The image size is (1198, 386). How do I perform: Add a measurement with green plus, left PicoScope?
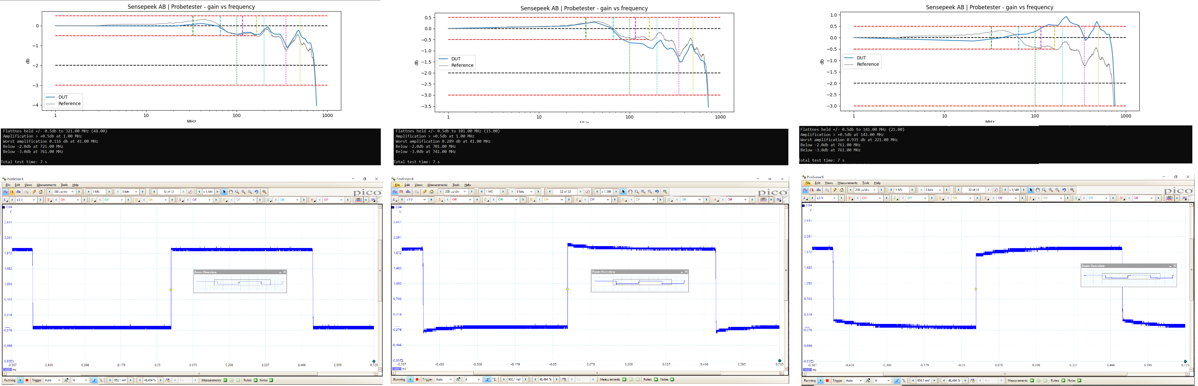click(226, 380)
